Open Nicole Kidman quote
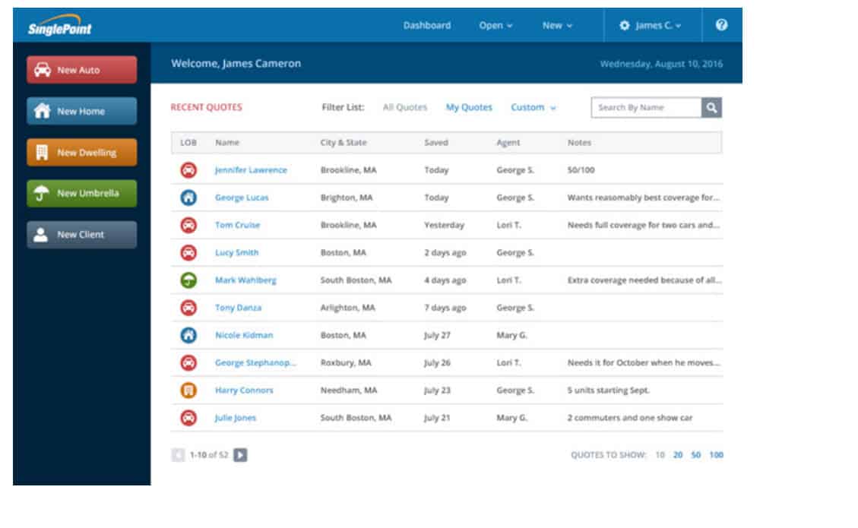This screenshot has width=858, height=528. [244, 335]
